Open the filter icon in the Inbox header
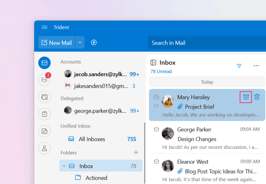This screenshot has height=184, width=266. (x=239, y=66)
